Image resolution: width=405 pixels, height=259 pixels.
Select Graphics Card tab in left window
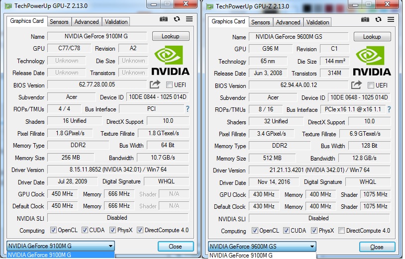(27, 21)
